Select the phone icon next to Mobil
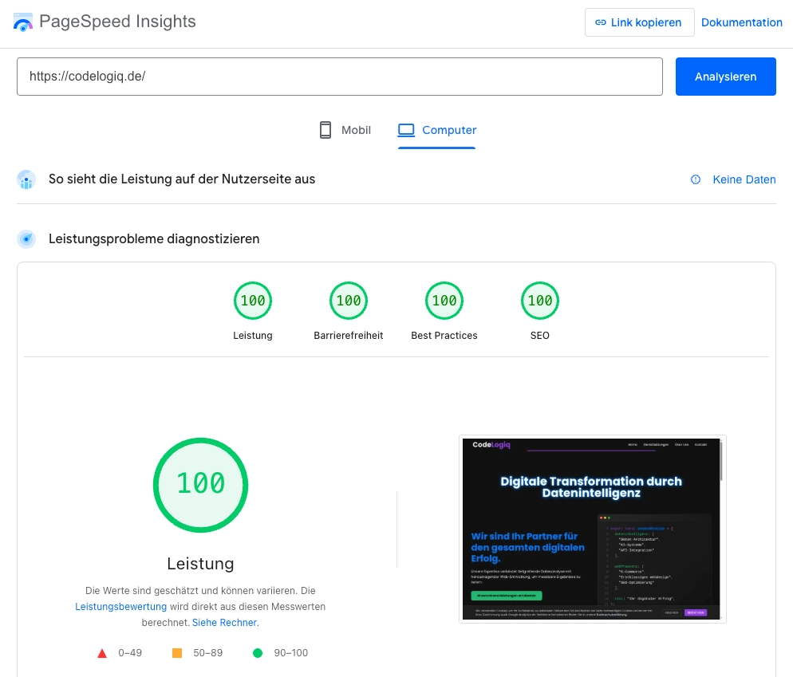 tap(325, 129)
